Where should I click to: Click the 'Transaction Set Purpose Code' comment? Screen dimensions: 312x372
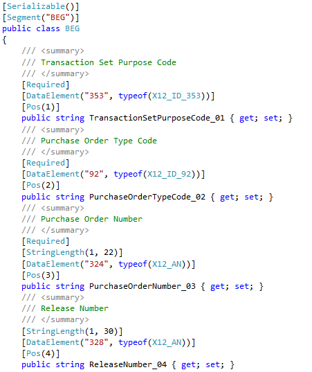[x=109, y=62]
